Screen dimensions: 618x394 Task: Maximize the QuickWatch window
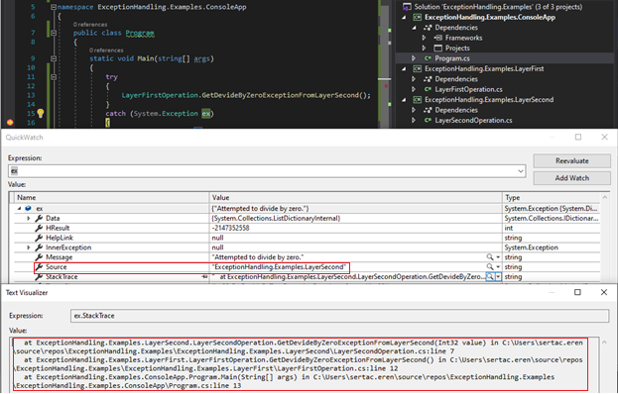[578, 137]
